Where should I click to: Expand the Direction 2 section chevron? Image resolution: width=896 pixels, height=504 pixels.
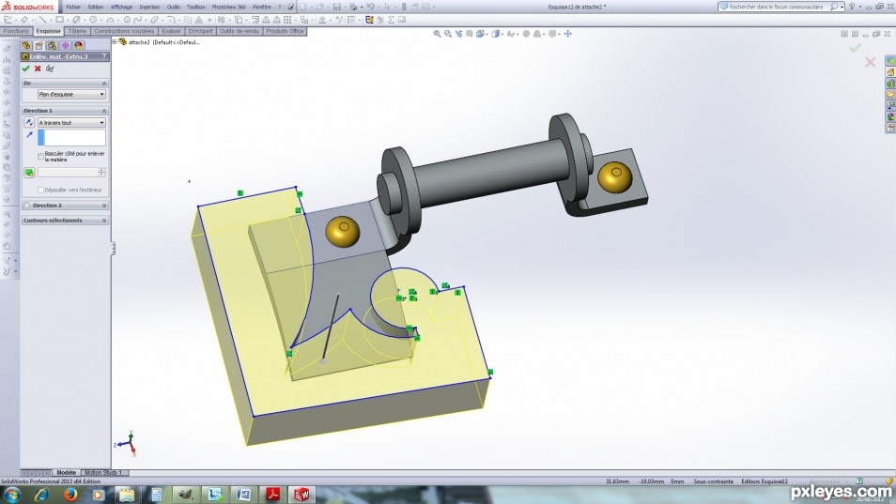(104, 205)
